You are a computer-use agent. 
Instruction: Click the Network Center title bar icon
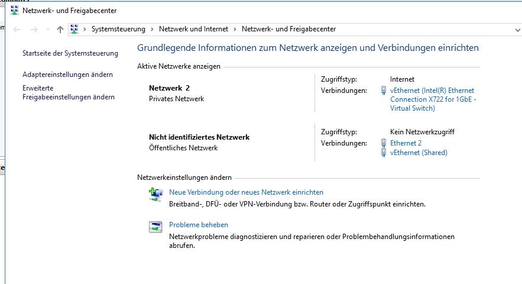pos(14,10)
